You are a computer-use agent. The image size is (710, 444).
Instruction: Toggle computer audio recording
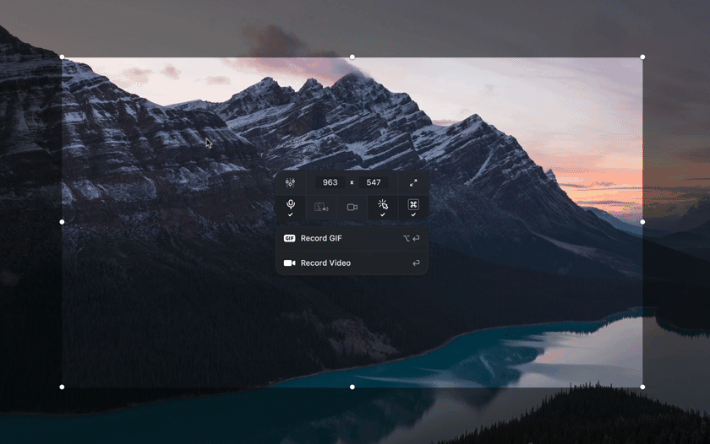point(321,208)
